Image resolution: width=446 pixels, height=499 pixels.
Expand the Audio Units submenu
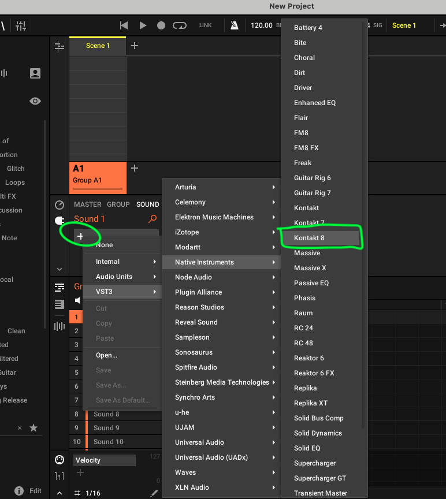(x=122, y=277)
